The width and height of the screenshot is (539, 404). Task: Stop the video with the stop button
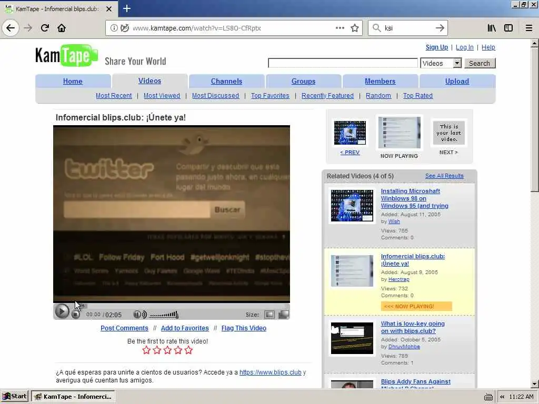(x=76, y=314)
